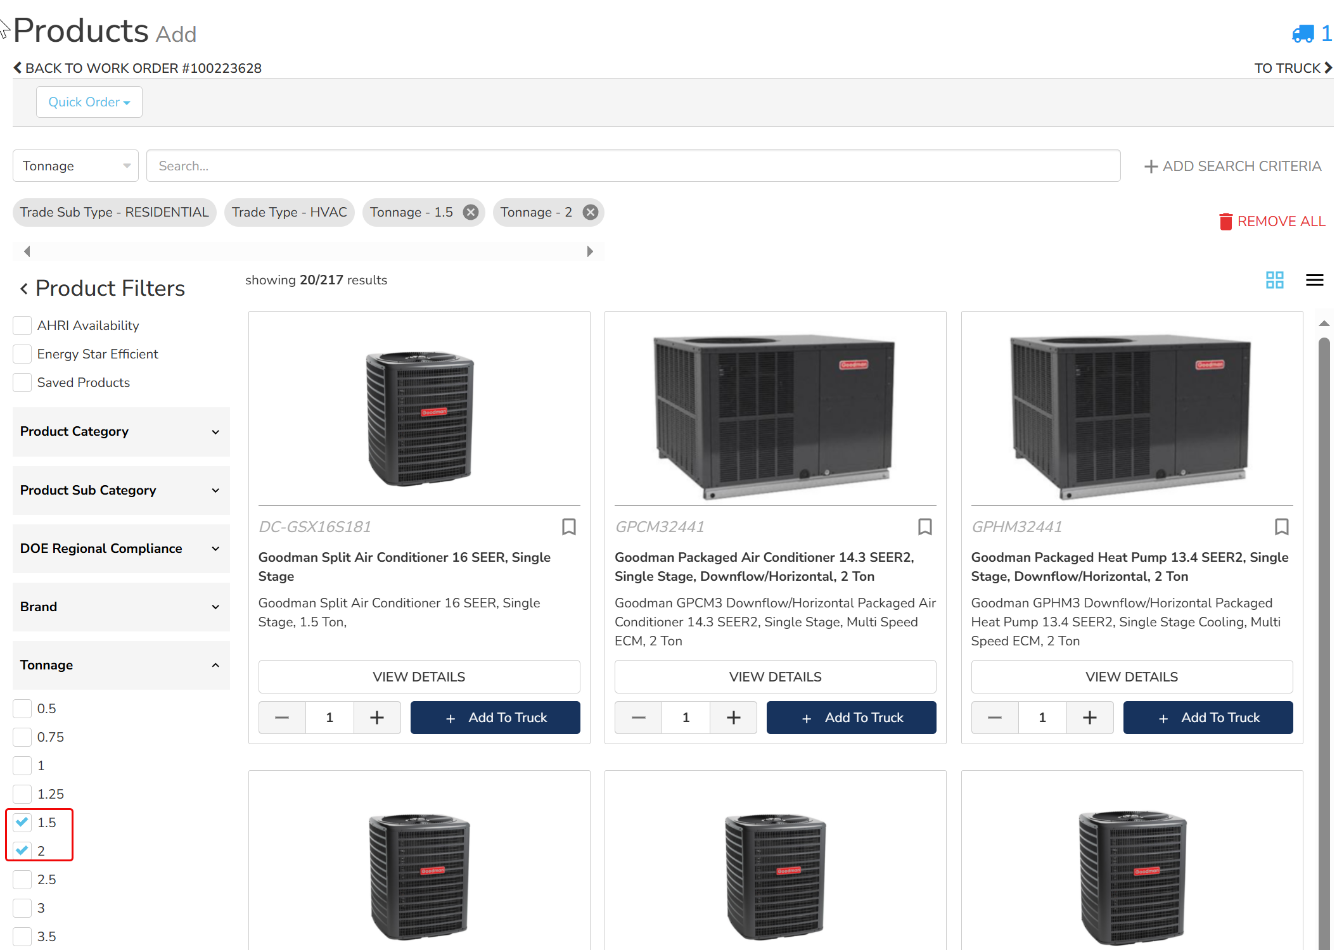Check the 1 tonnage box
Image resolution: width=1337 pixels, height=950 pixels.
22,766
